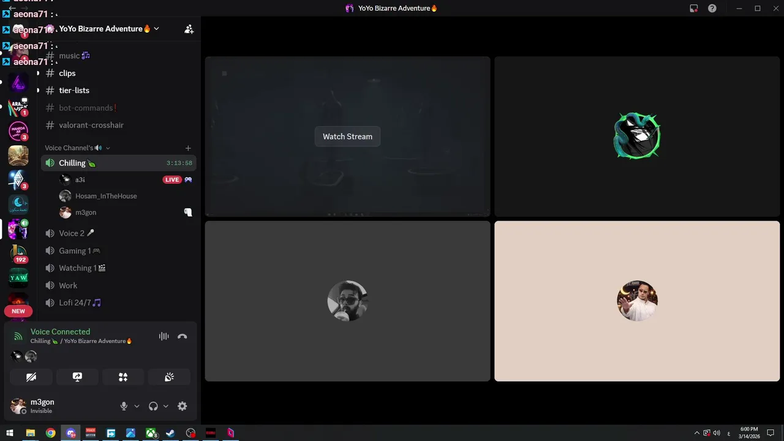This screenshot has height=441, width=784.
Task: Start sharing your screen
Action: point(77,377)
